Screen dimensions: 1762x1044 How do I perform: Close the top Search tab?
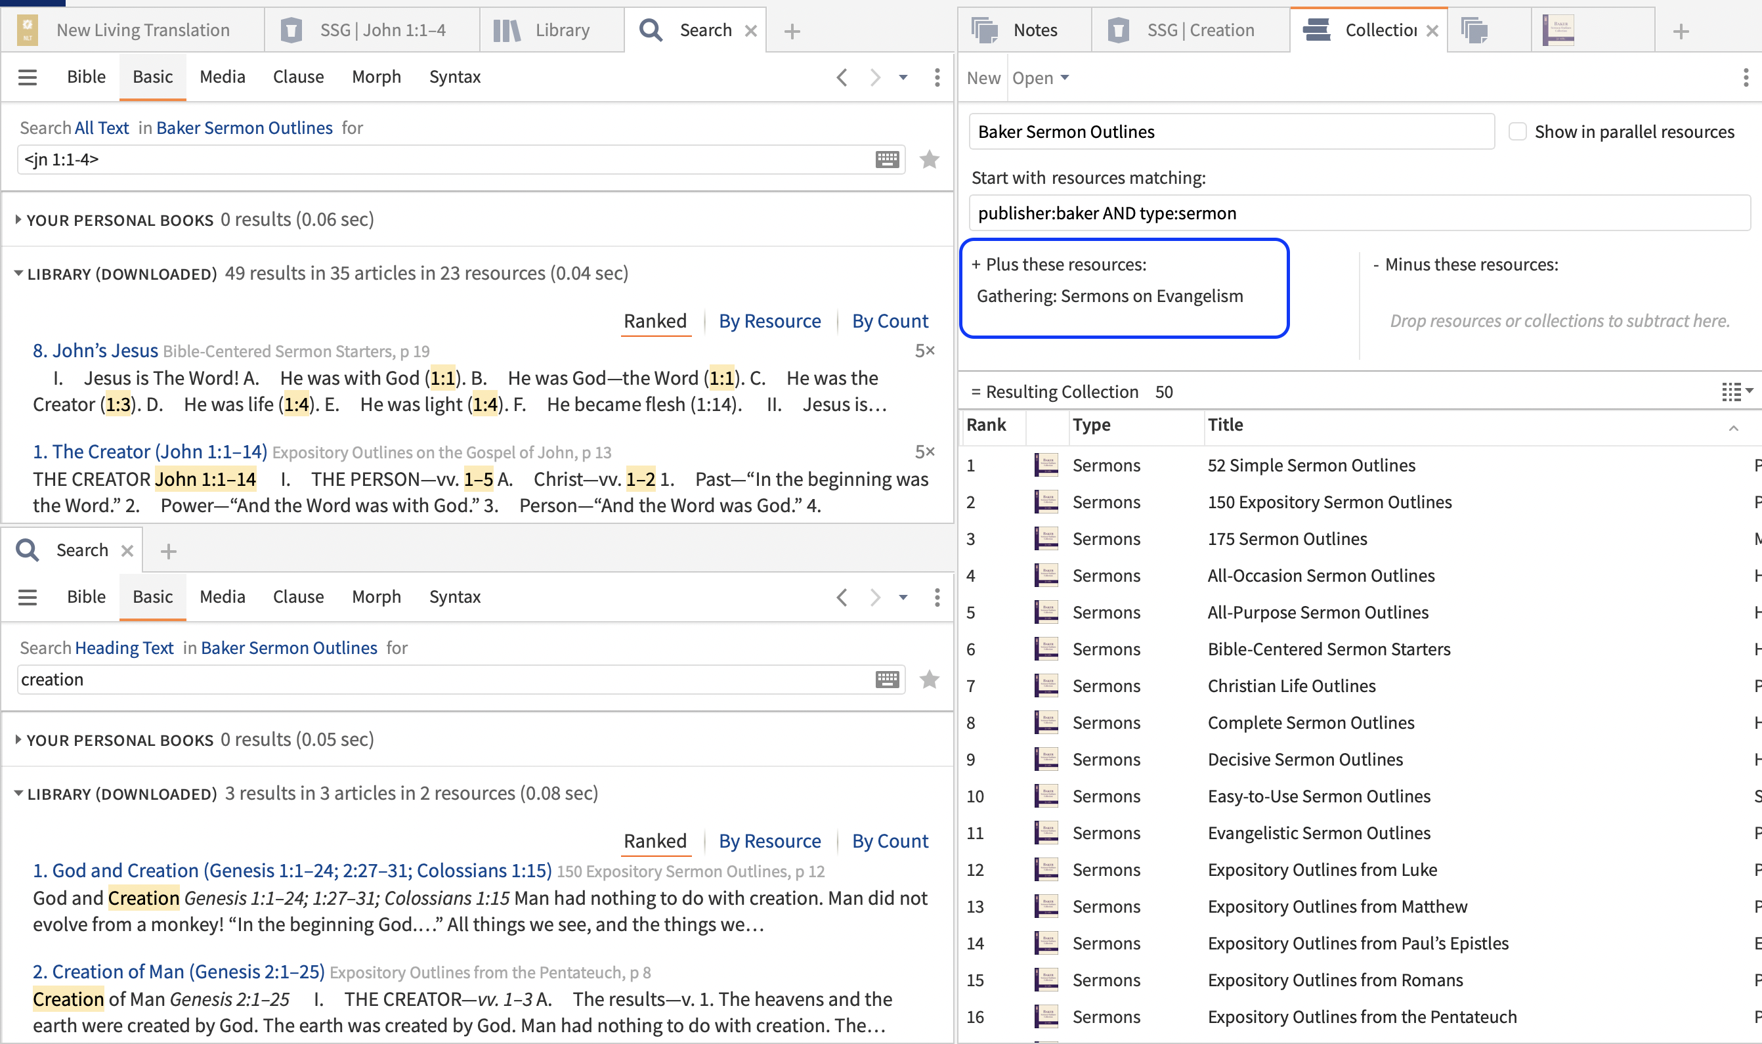(750, 31)
